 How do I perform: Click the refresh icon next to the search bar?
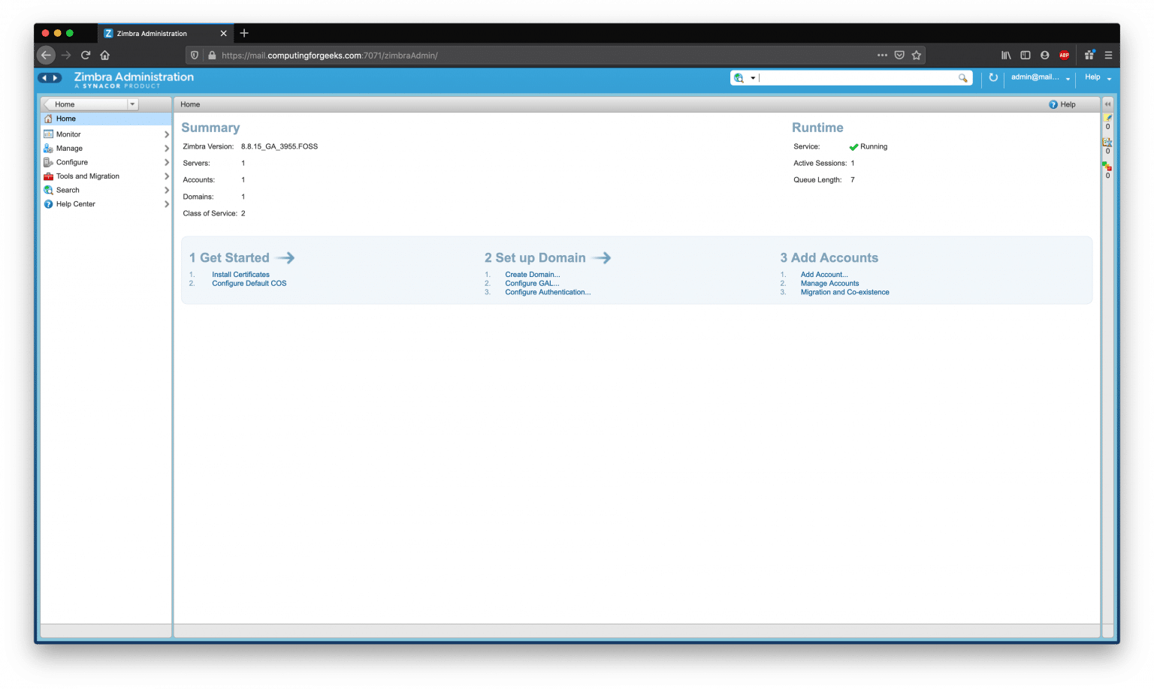click(x=993, y=77)
